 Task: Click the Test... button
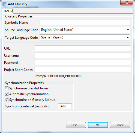[76, 125]
